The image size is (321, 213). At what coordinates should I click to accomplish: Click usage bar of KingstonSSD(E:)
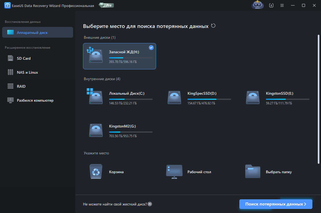coord(288,99)
